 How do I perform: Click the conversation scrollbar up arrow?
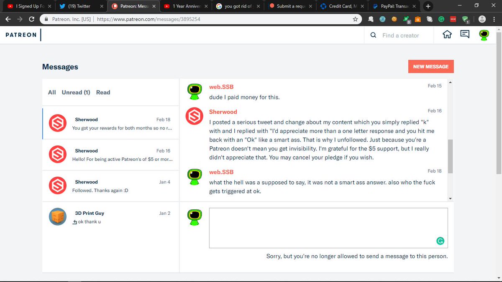point(450,82)
